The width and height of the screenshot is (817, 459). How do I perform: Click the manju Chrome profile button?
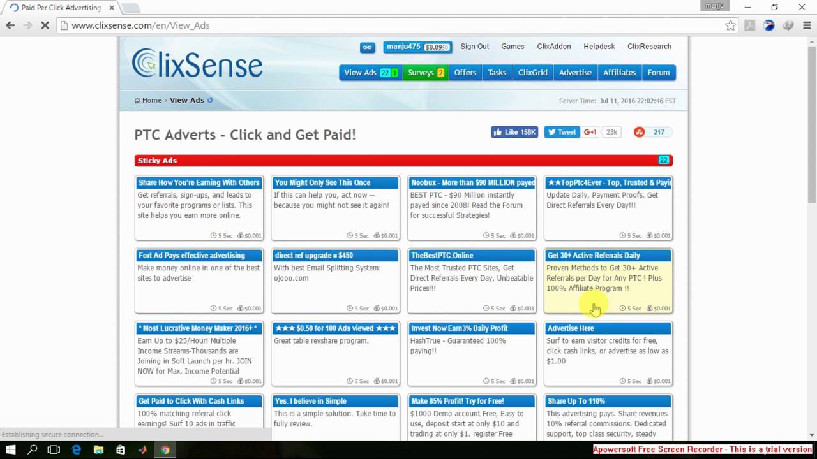(x=715, y=6)
